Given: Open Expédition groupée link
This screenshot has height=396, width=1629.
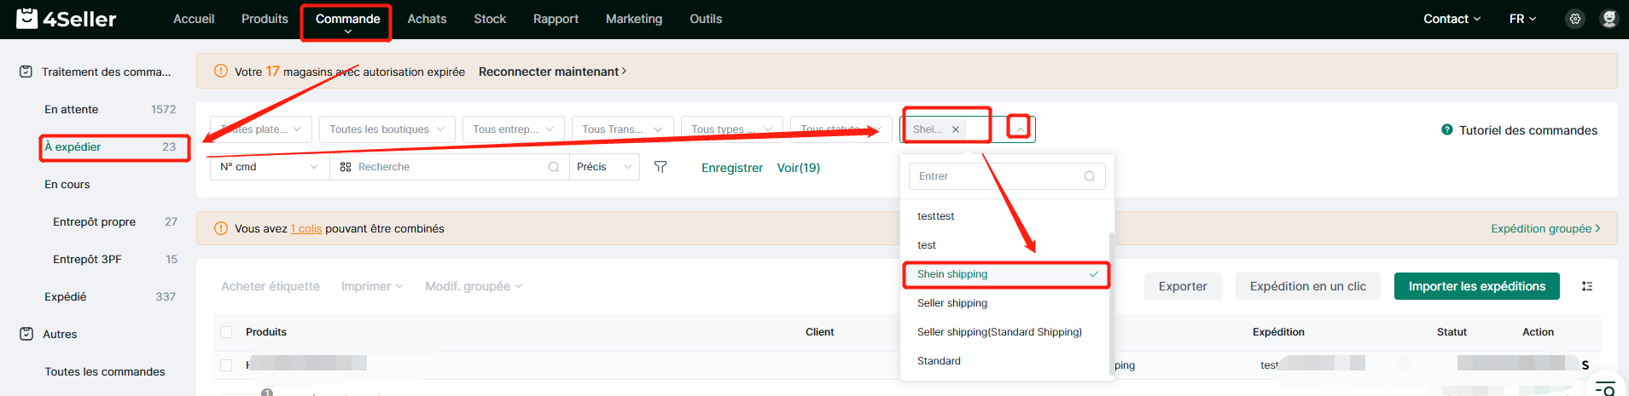Looking at the screenshot, I should tap(1545, 228).
